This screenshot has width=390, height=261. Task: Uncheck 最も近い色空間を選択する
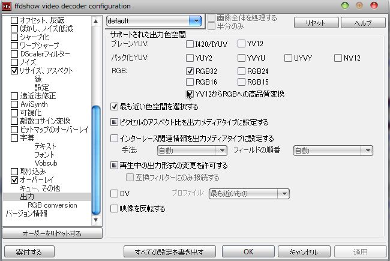(x=114, y=107)
